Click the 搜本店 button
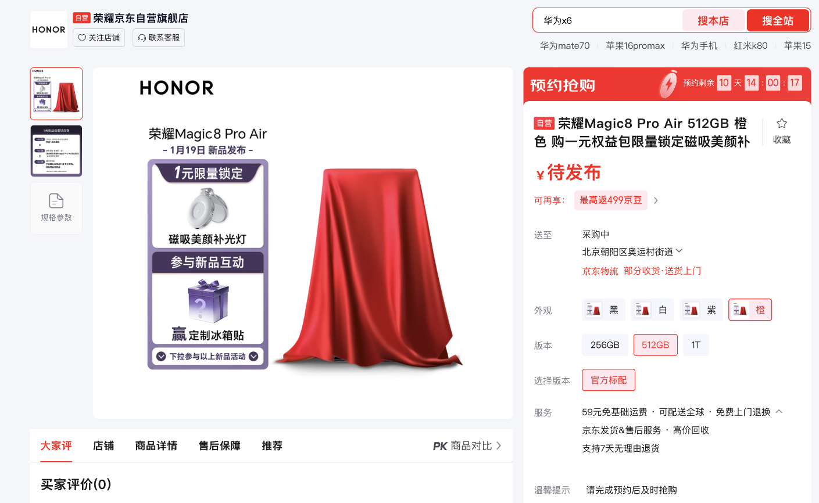 tap(713, 21)
